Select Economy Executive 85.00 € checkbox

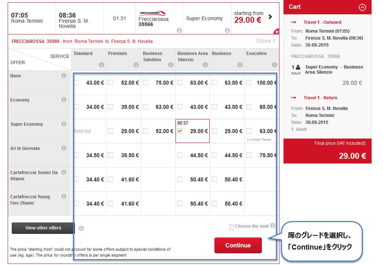point(249,107)
